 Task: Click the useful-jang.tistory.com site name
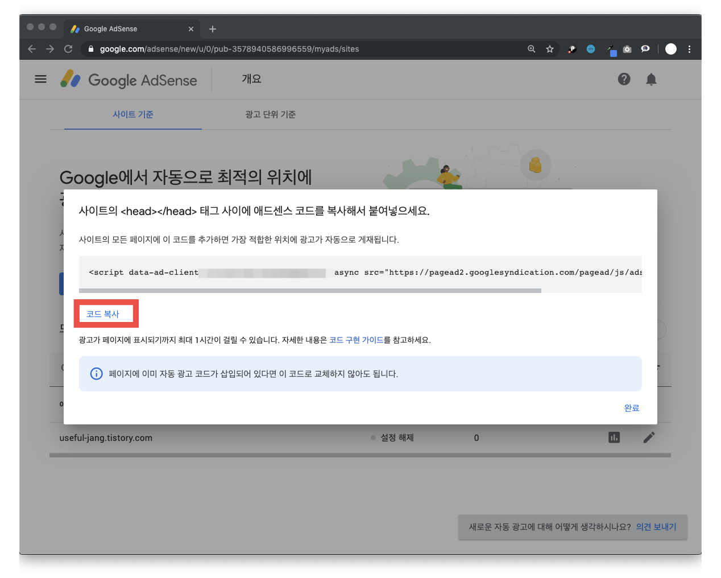(x=106, y=438)
